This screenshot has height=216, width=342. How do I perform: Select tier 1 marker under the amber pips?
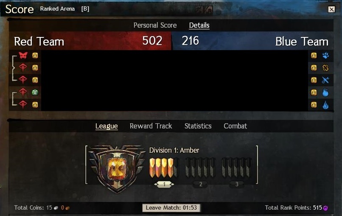pos(164,185)
